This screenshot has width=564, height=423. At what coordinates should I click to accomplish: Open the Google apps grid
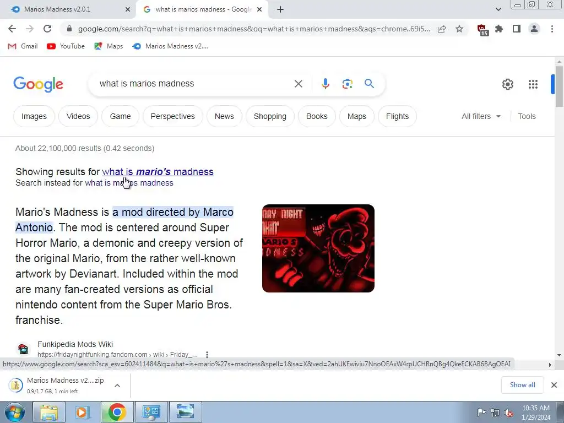point(533,84)
